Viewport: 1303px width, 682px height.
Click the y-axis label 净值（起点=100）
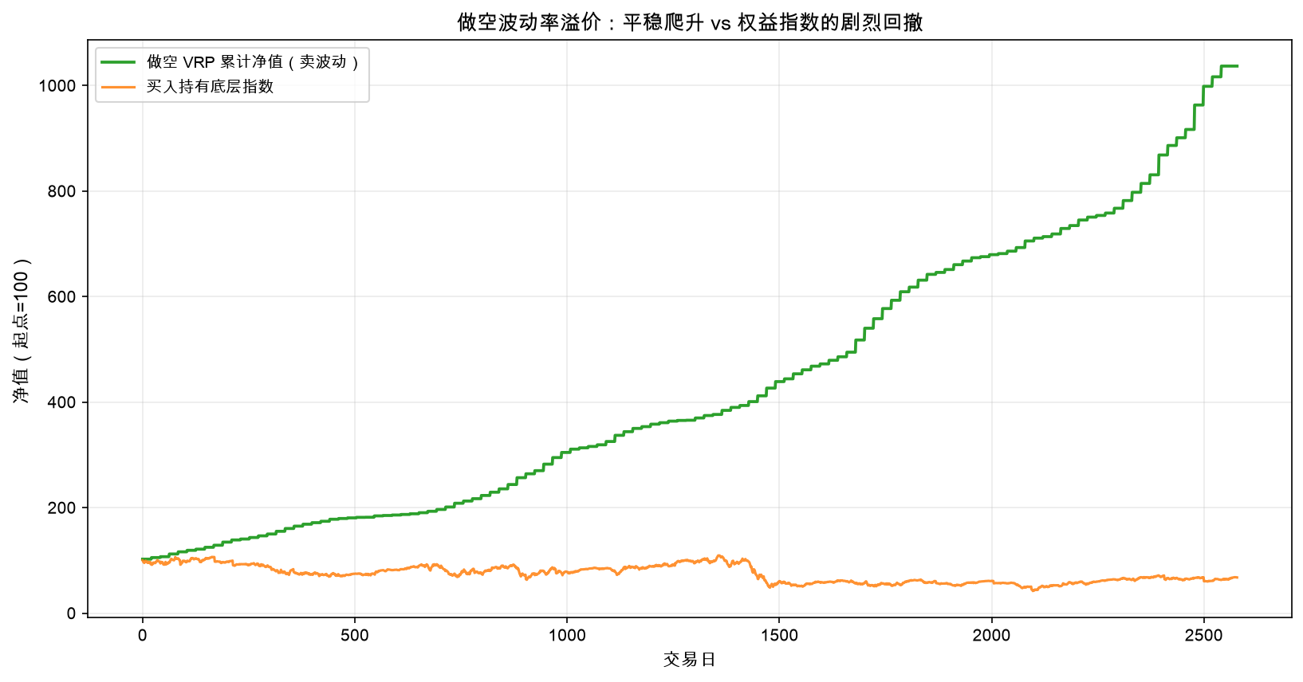(x=22, y=331)
